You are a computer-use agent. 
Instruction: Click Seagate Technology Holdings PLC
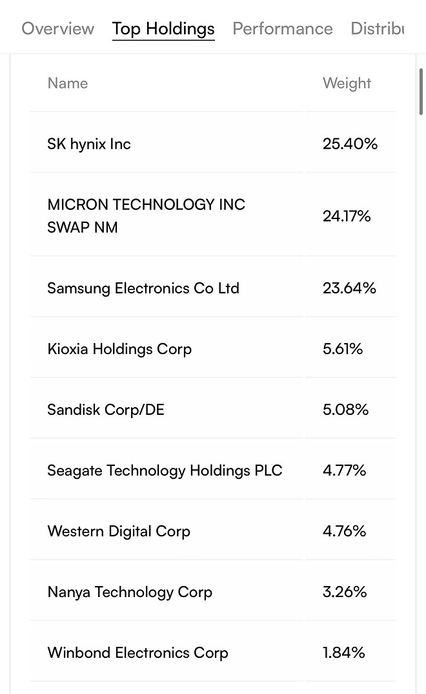[x=165, y=470]
